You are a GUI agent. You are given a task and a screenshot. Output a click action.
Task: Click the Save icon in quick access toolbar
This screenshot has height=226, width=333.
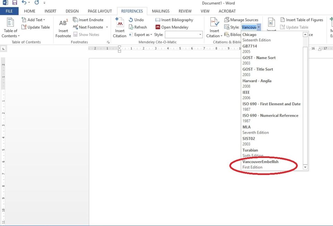15,3
